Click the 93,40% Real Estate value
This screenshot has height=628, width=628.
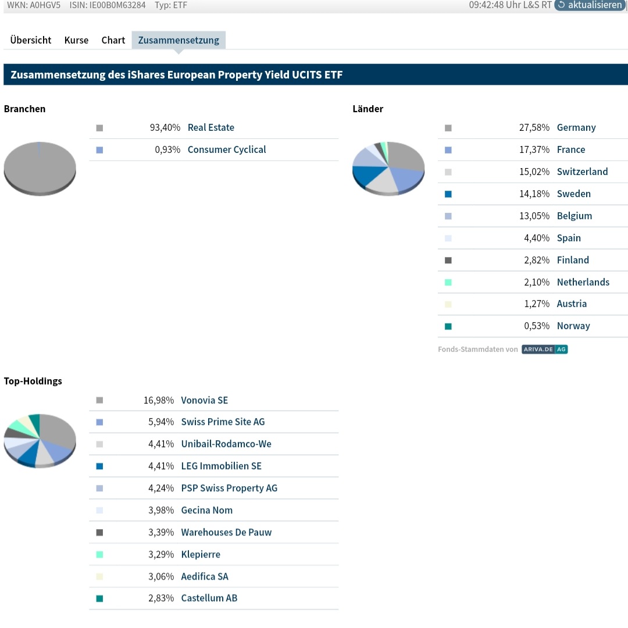pos(165,127)
